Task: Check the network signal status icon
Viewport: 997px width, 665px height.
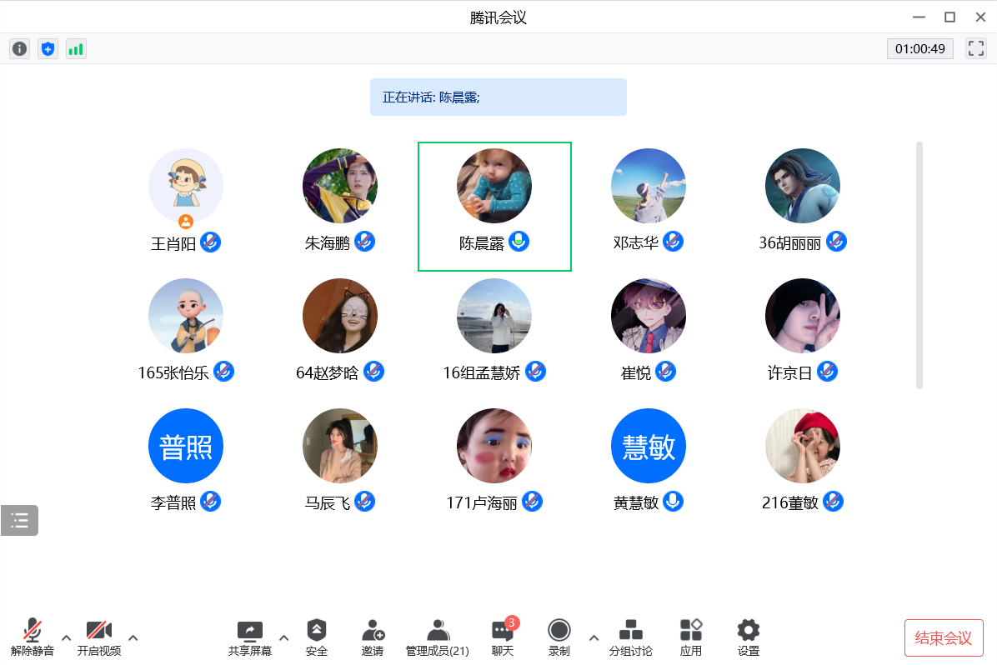Action: click(76, 49)
